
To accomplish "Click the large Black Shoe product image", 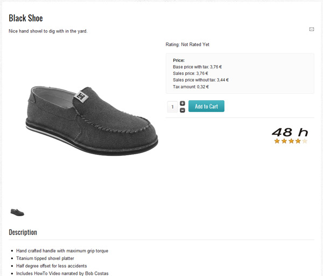I will [x=92, y=121].
